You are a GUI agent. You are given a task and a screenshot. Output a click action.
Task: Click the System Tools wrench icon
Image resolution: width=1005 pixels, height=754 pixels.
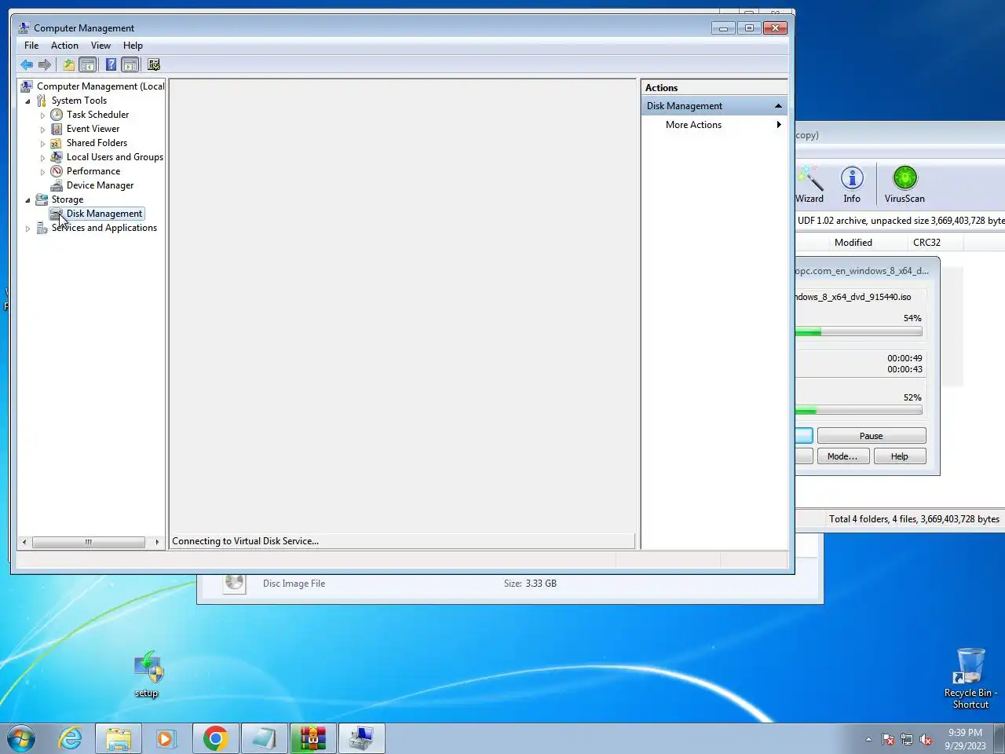[42, 101]
